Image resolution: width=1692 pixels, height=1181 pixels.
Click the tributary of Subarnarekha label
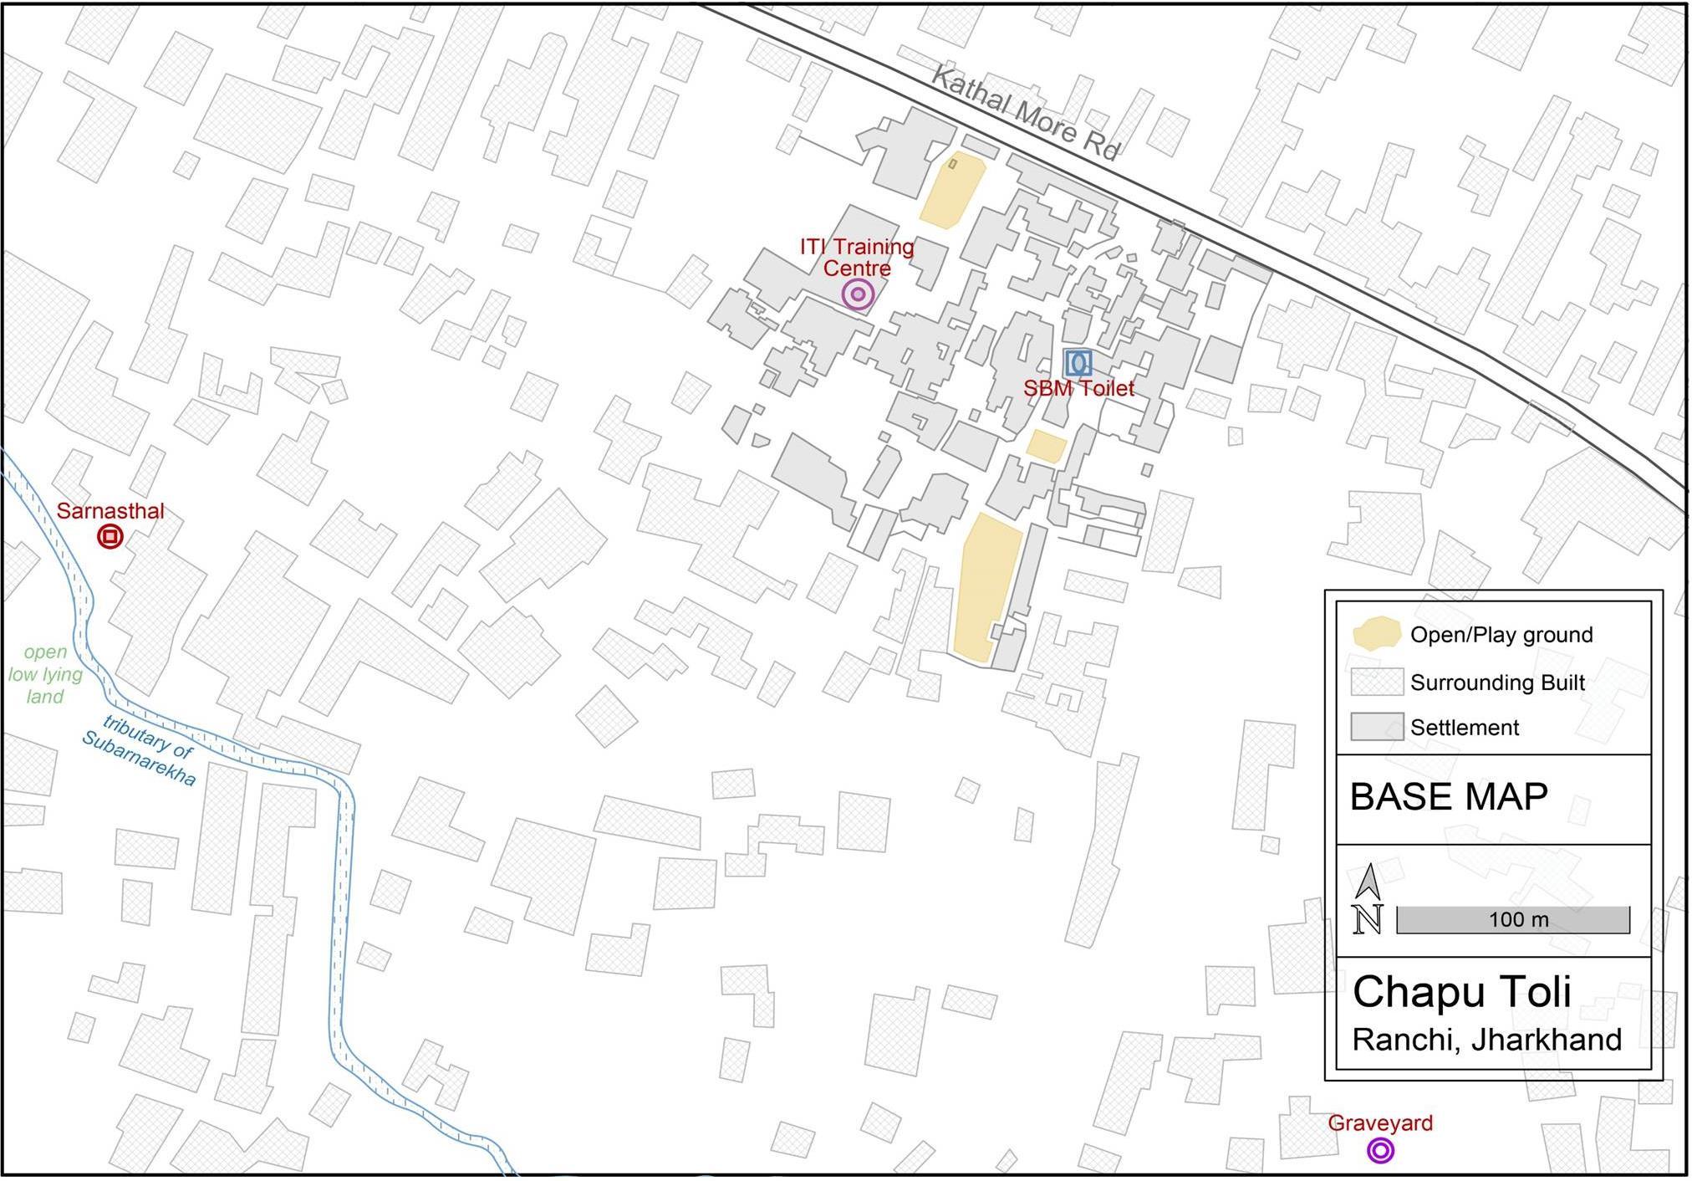click(140, 750)
